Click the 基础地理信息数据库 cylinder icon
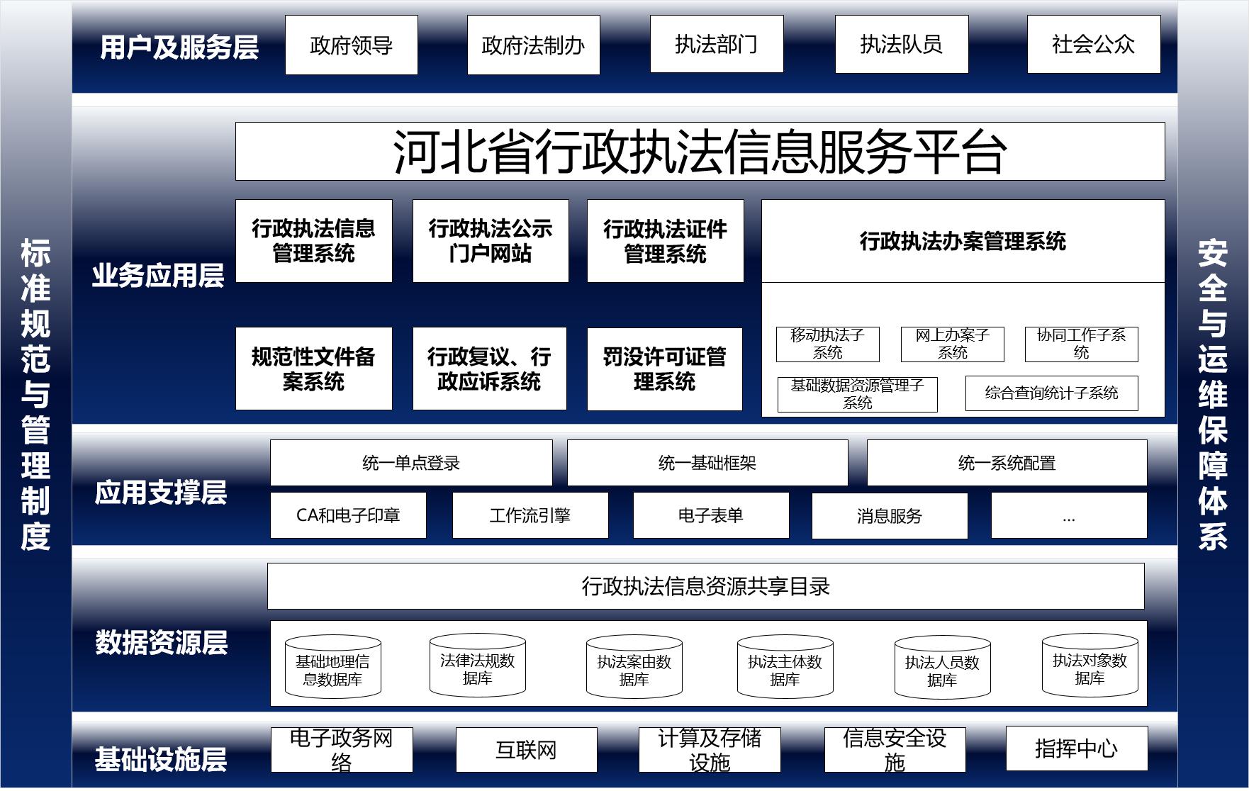The width and height of the screenshot is (1249, 791). [x=332, y=668]
